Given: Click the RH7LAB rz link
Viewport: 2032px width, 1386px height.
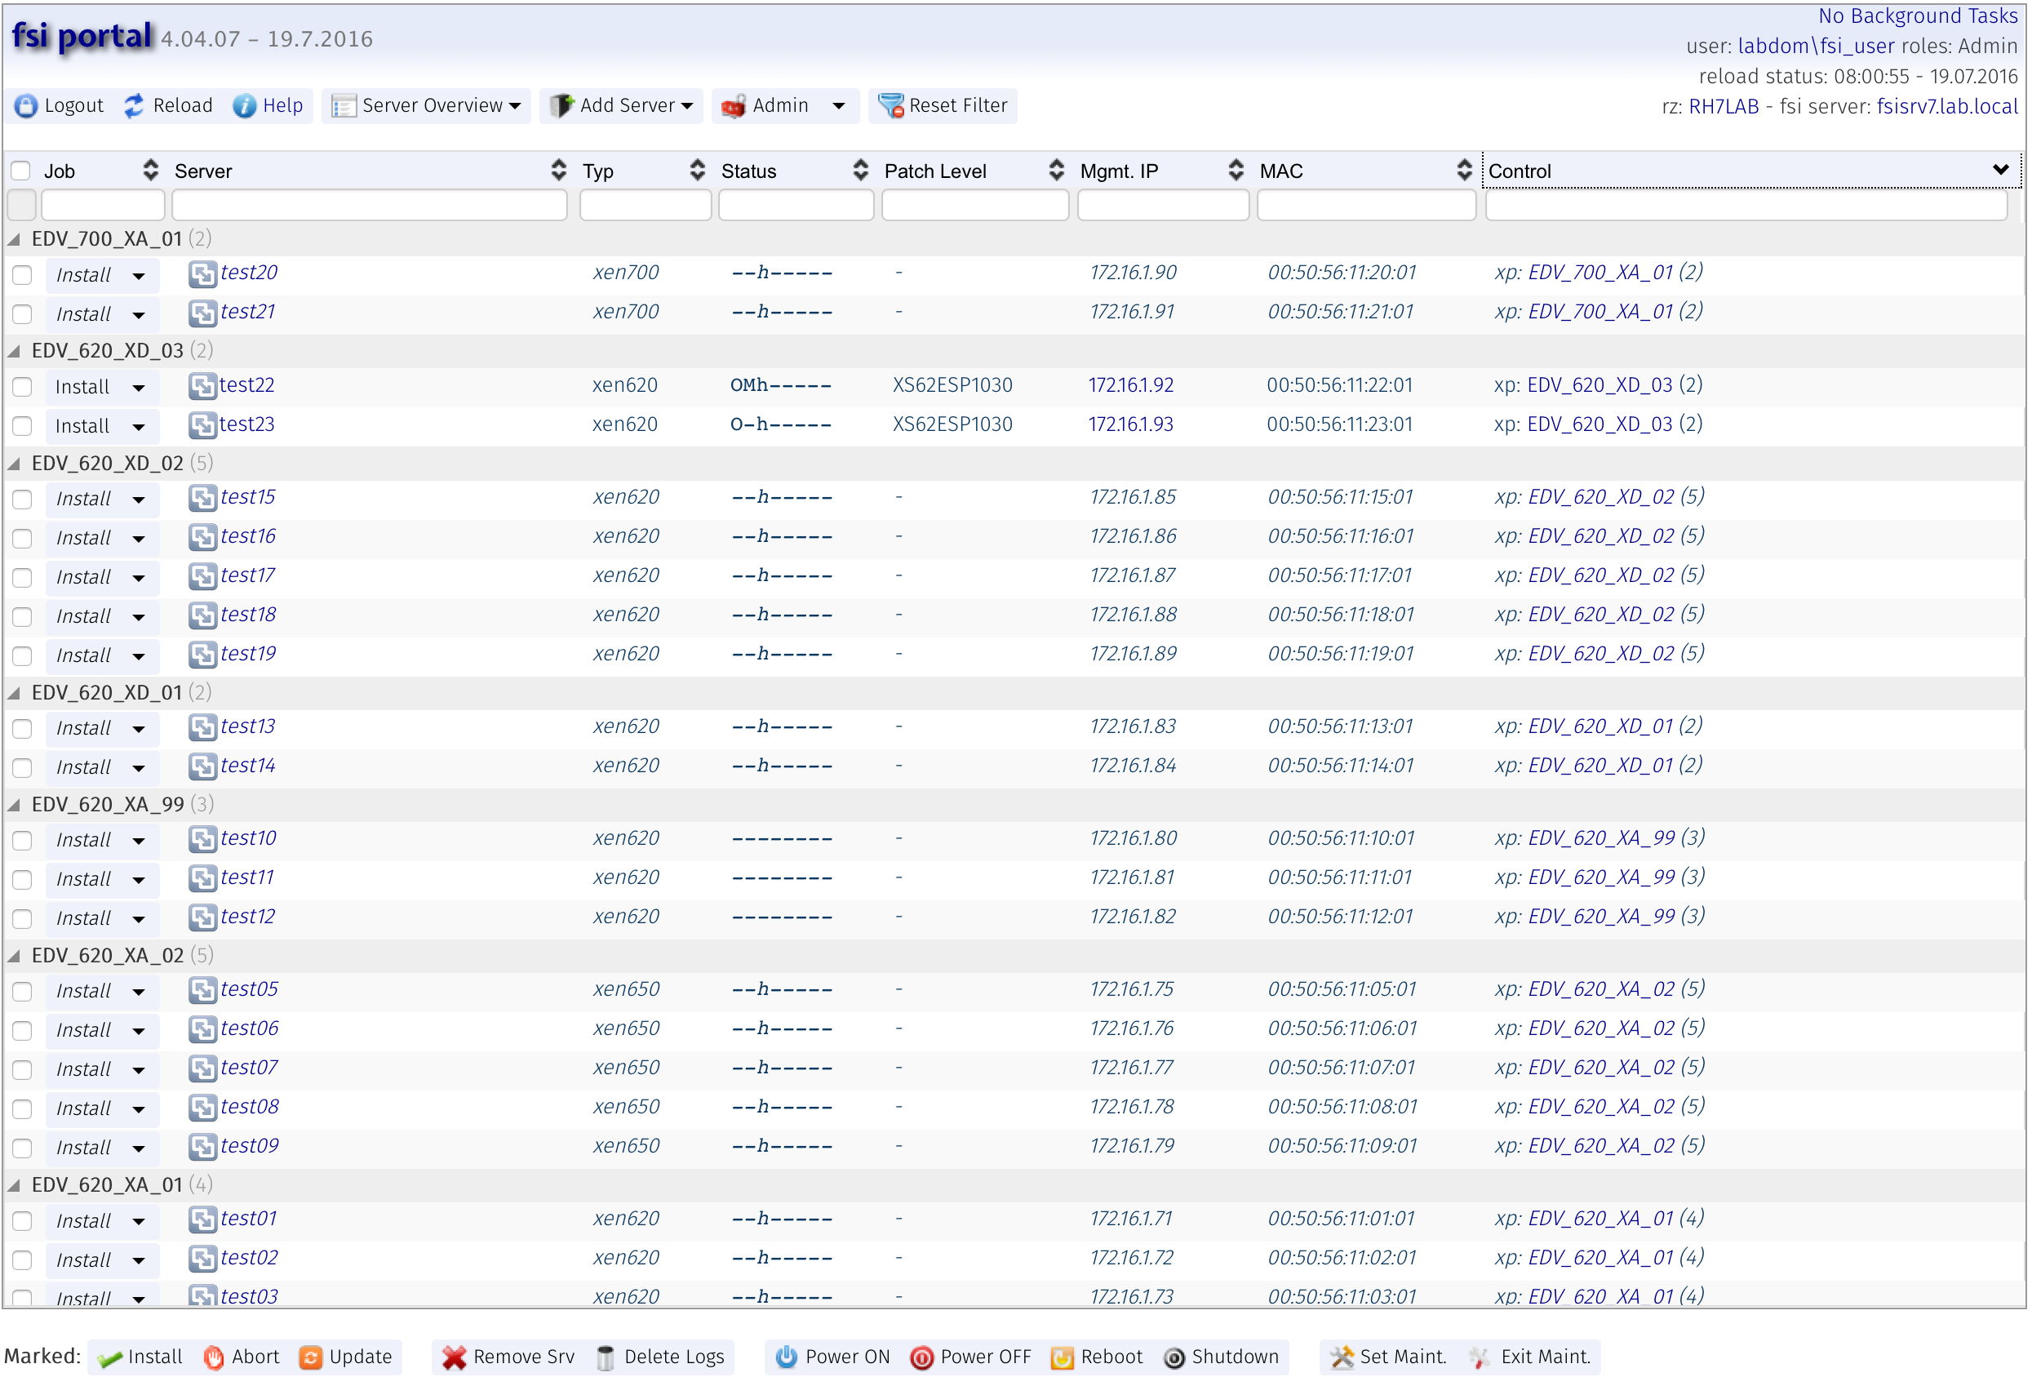Looking at the screenshot, I should 1724,107.
